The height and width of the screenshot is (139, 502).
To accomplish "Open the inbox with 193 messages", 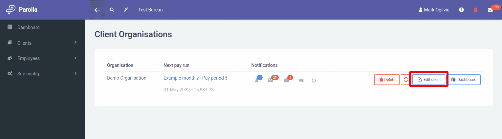I will pos(490,10).
